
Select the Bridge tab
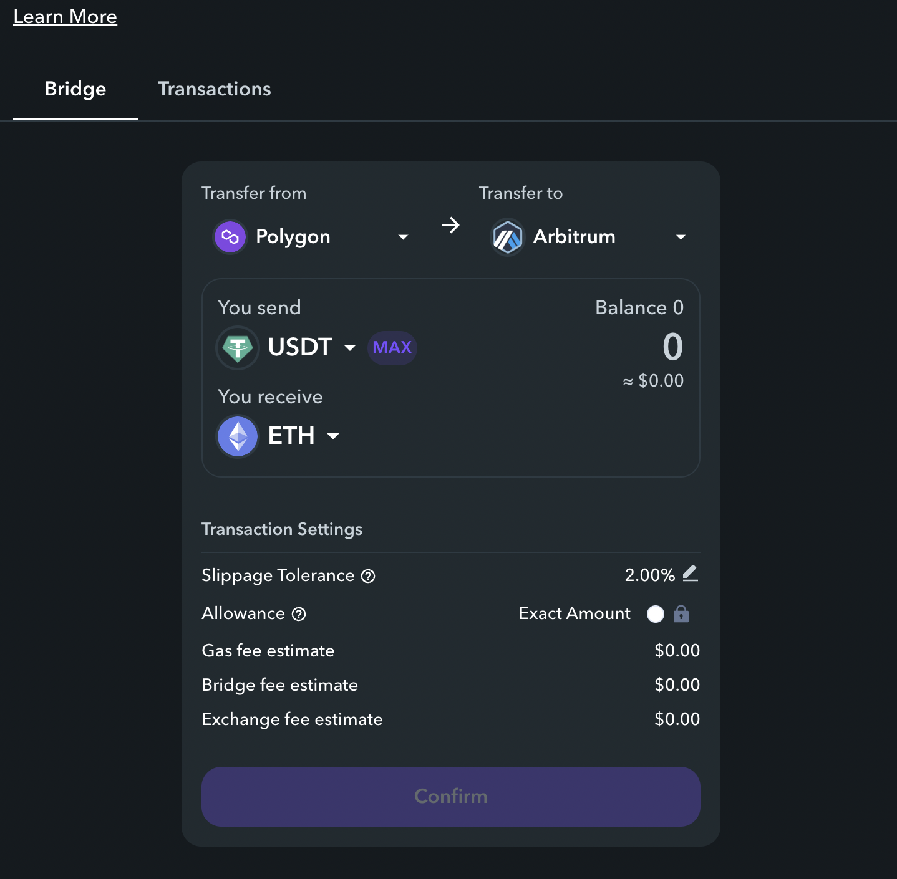[x=75, y=89]
